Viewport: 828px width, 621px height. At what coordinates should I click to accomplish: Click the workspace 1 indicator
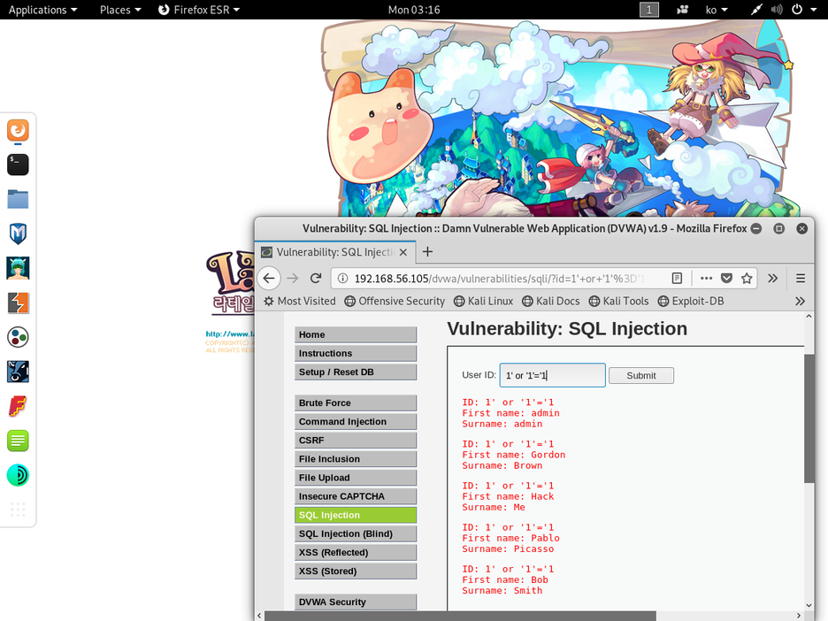(649, 10)
